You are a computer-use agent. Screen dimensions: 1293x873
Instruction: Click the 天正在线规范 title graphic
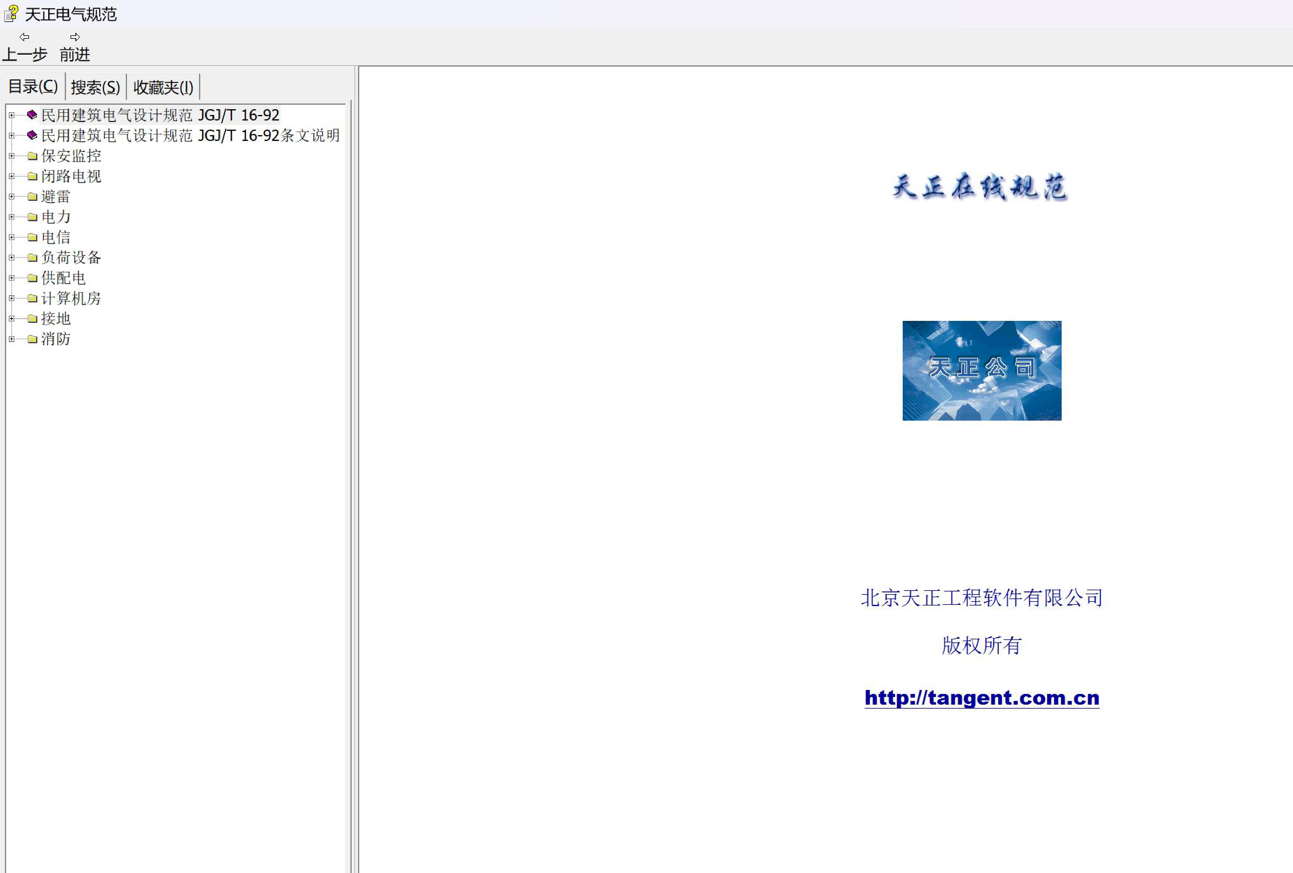tap(980, 186)
